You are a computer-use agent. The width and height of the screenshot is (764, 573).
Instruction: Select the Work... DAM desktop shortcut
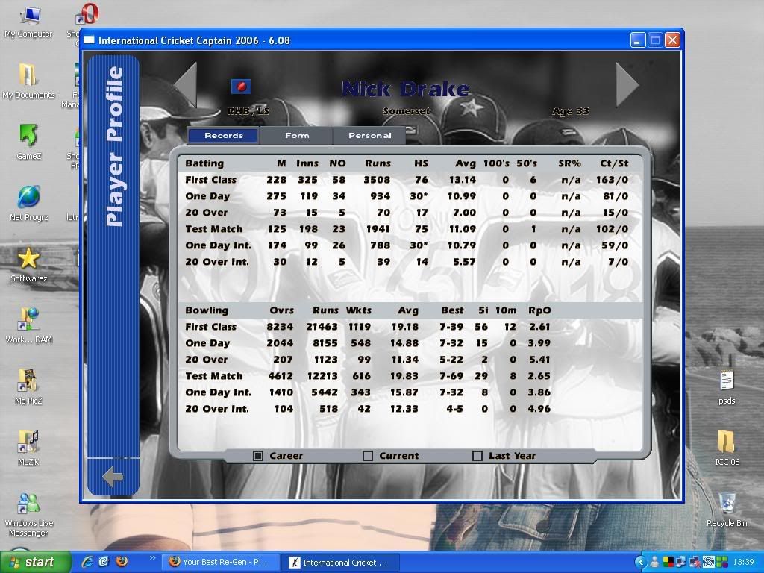[29, 325]
